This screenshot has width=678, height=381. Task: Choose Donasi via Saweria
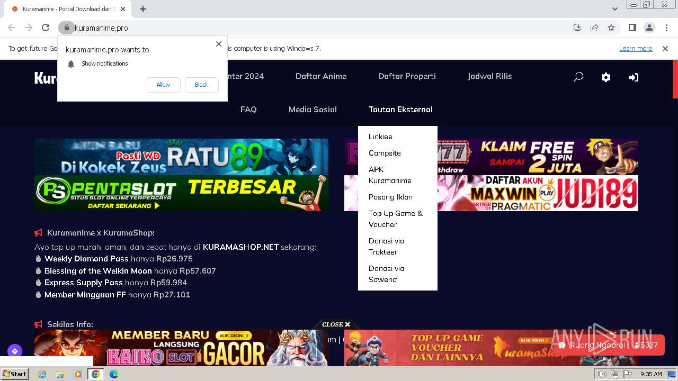[386, 274]
